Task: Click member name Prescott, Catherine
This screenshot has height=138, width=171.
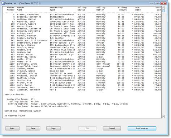Action: click(x=29, y=29)
